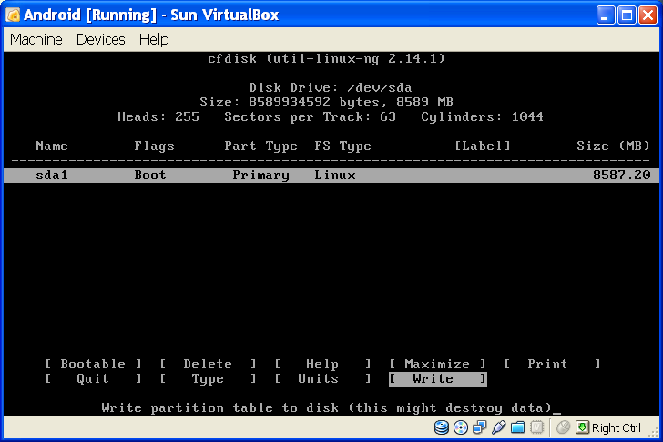Click the Part Type column header
The height and width of the screenshot is (442, 663).
pyautogui.click(x=260, y=146)
